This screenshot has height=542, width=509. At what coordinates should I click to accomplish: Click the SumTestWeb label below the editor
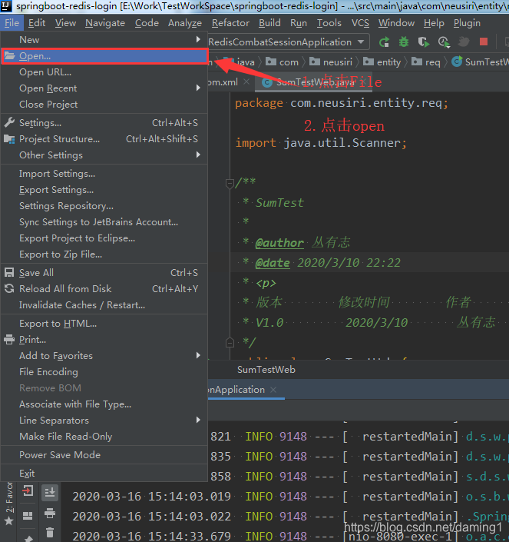click(x=266, y=370)
